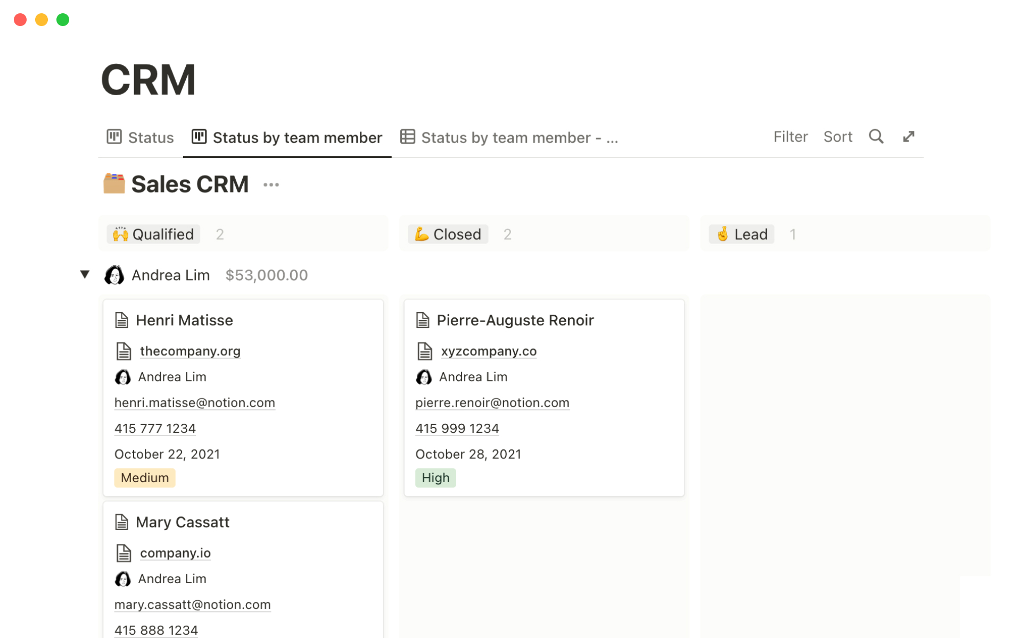1022x638 pixels.
Task: Open the Closed column header tag
Action: point(448,234)
